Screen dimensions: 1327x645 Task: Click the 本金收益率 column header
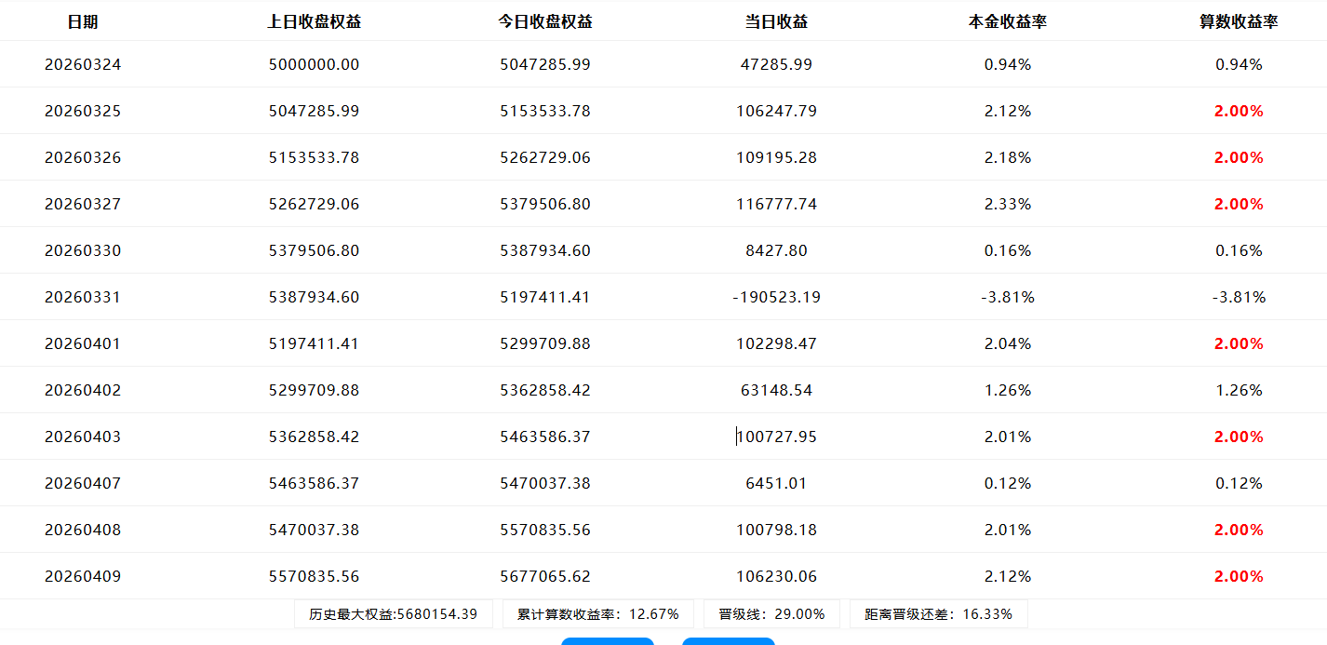tap(1007, 21)
